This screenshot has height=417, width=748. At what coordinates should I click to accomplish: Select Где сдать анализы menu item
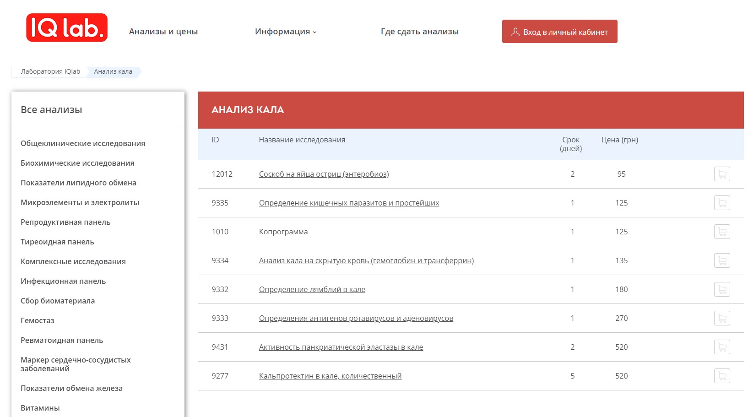420,31
